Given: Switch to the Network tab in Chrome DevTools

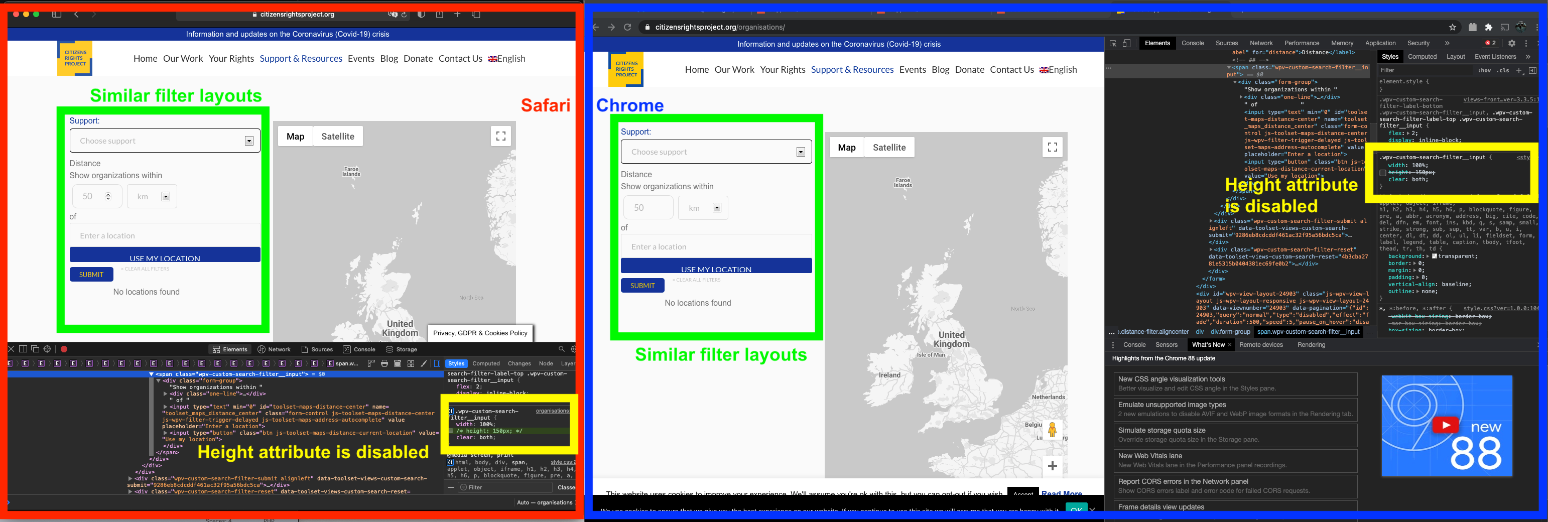Looking at the screenshot, I should click(x=1261, y=43).
